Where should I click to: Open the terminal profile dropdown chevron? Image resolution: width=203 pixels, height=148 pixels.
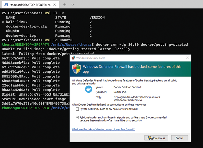click(x=73, y=5)
